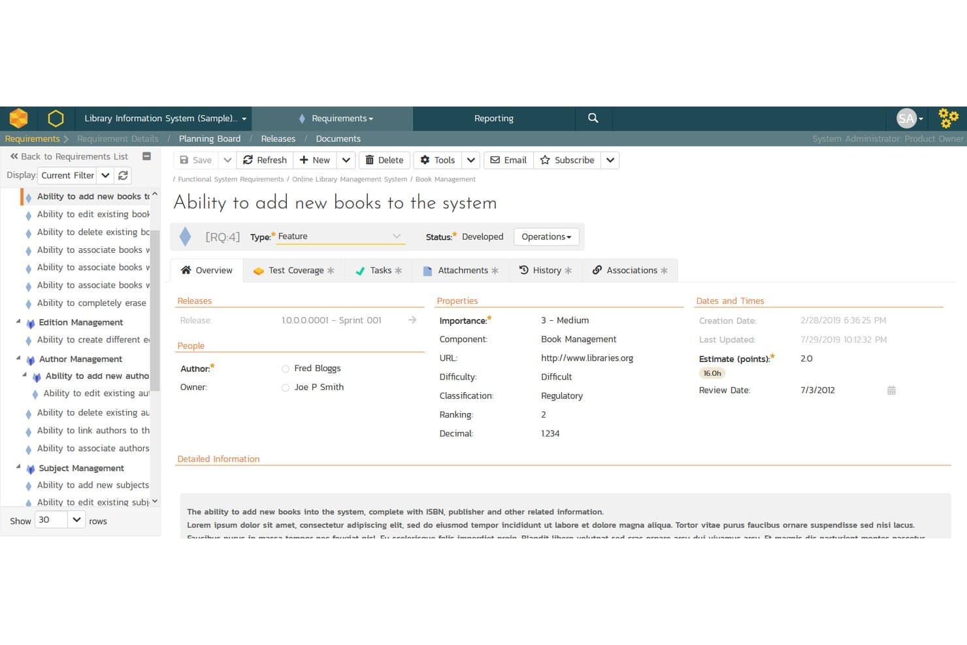Click the sidebar refresh icon button
967x645 pixels.
[123, 175]
